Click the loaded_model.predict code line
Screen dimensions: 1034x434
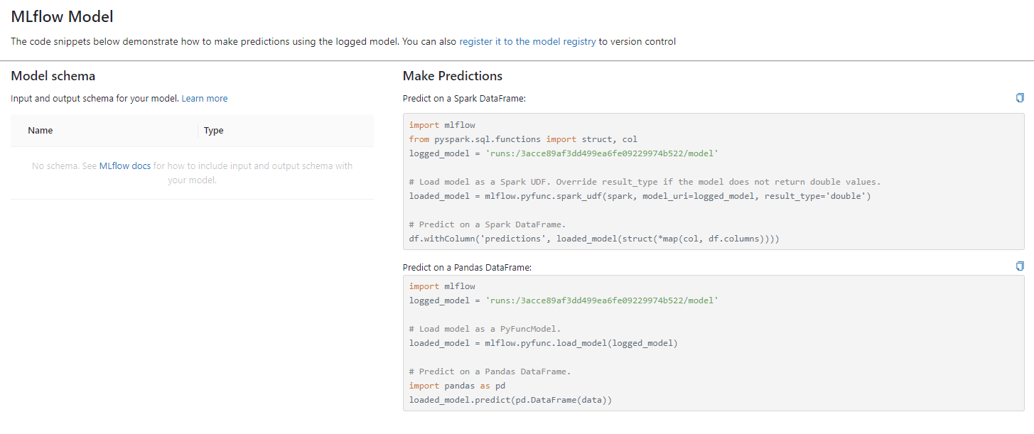[510, 400]
